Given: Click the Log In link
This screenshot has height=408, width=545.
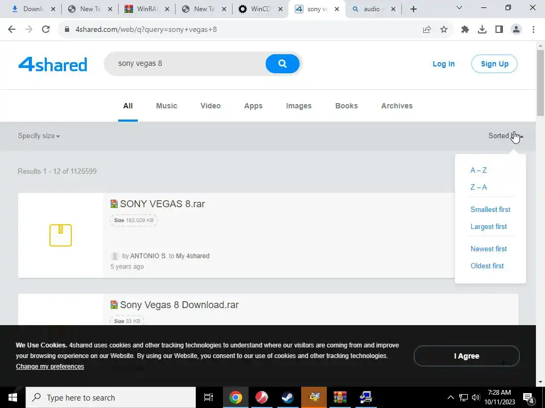Looking at the screenshot, I should point(443,64).
